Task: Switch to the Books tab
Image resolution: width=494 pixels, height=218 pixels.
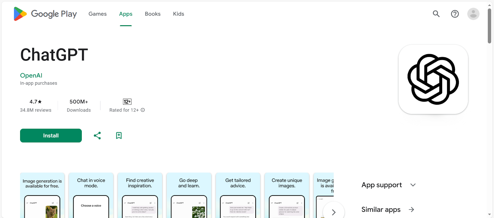Action: click(x=153, y=14)
